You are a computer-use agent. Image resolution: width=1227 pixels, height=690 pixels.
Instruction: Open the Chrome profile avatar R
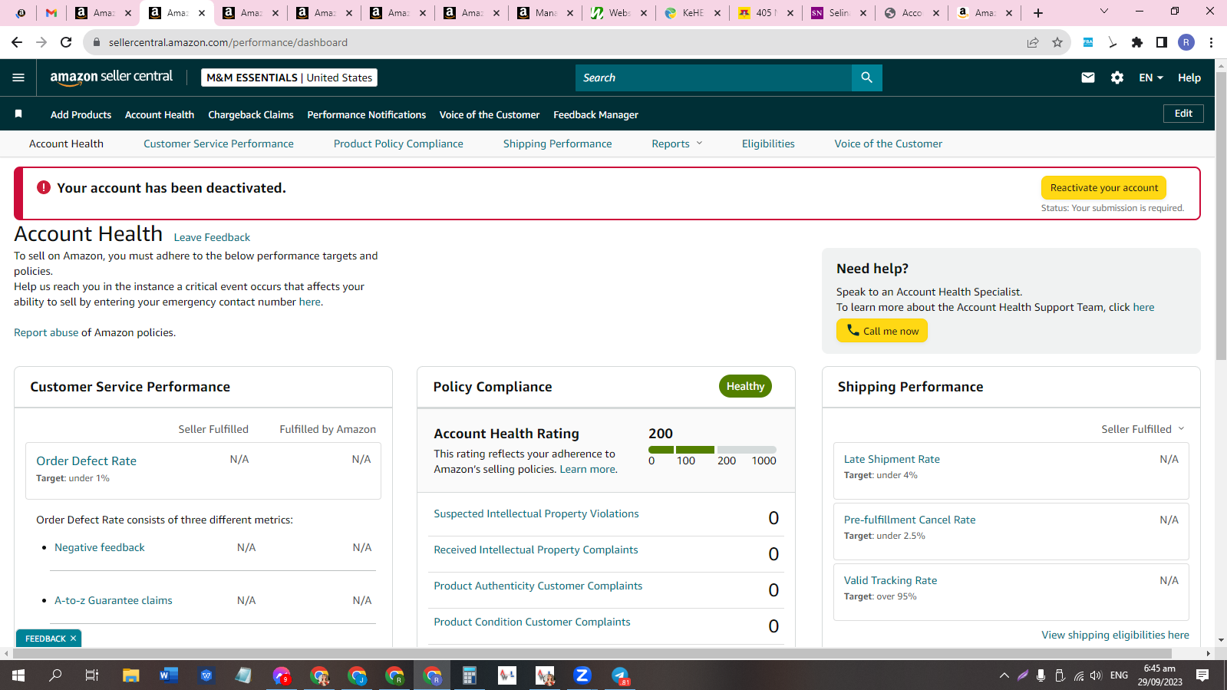click(1186, 42)
